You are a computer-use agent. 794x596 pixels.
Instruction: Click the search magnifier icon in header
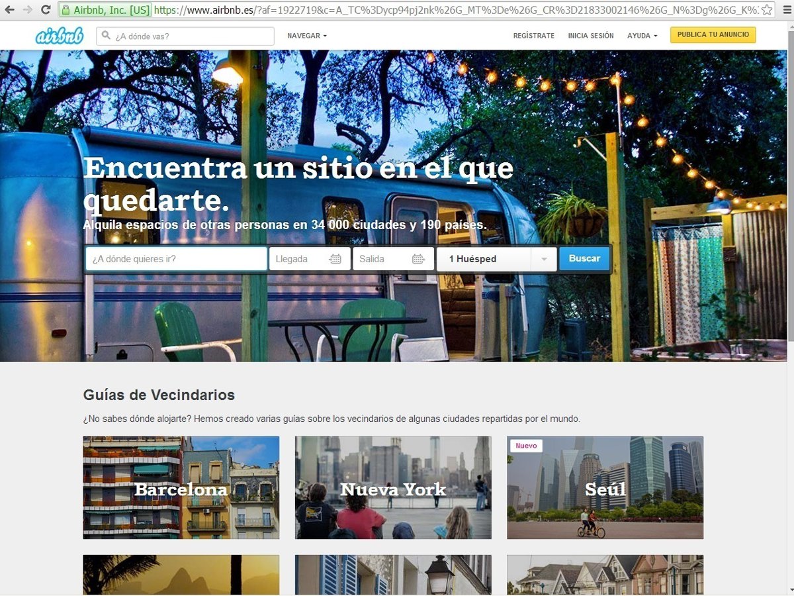pyautogui.click(x=107, y=36)
